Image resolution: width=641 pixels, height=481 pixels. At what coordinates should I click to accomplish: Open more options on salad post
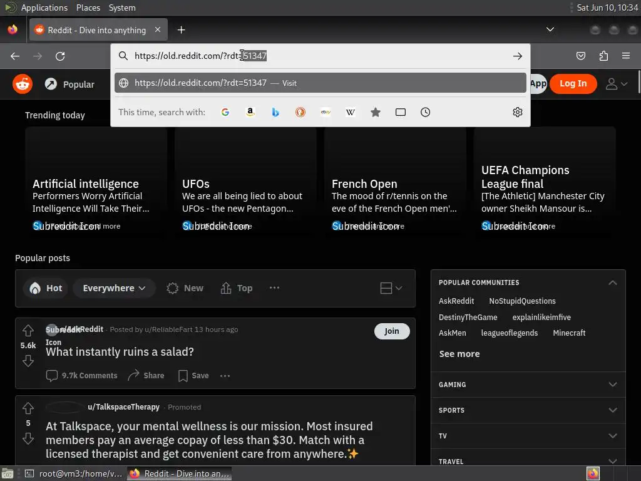tap(225, 376)
